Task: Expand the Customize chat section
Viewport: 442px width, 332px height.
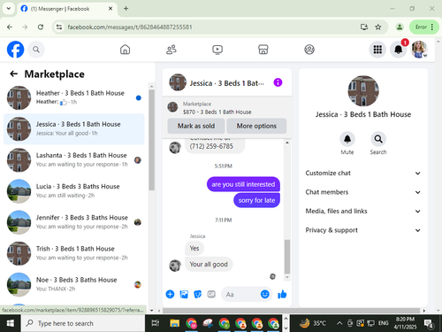Action: 362,173
